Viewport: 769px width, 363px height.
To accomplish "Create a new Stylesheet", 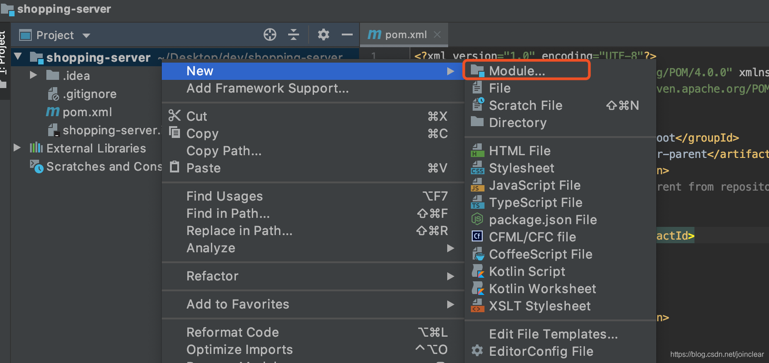I will point(560,168).
